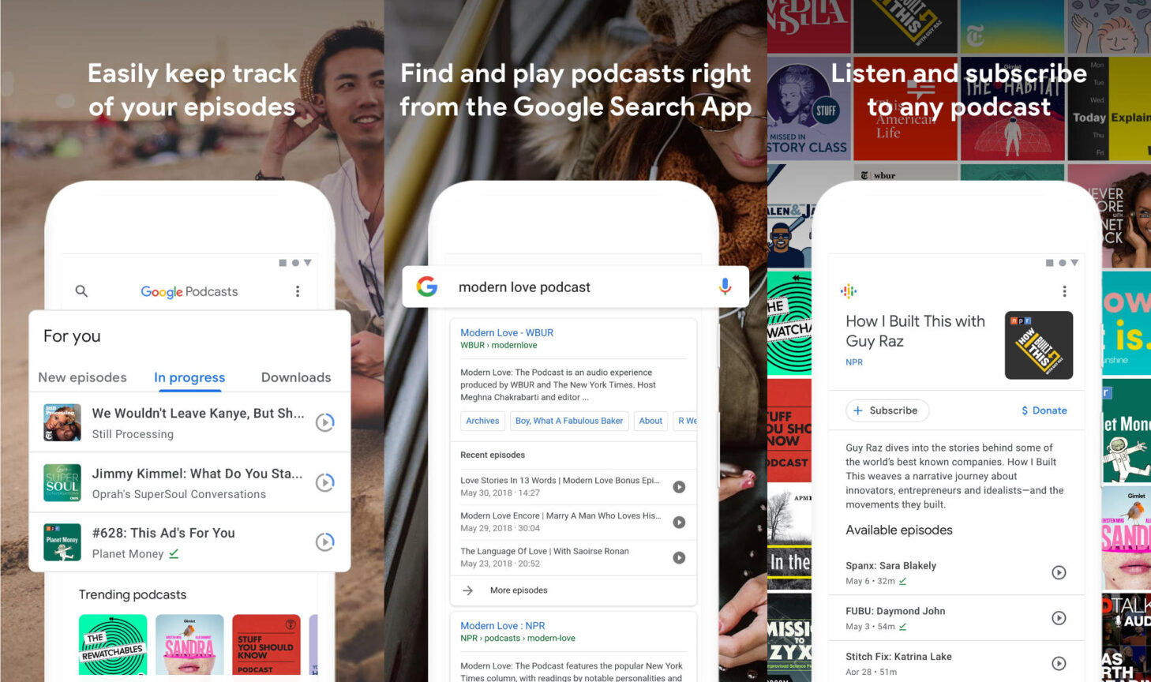
Task: Click the Google 'G' logo in the search bar
Action: pyautogui.click(x=427, y=287)
